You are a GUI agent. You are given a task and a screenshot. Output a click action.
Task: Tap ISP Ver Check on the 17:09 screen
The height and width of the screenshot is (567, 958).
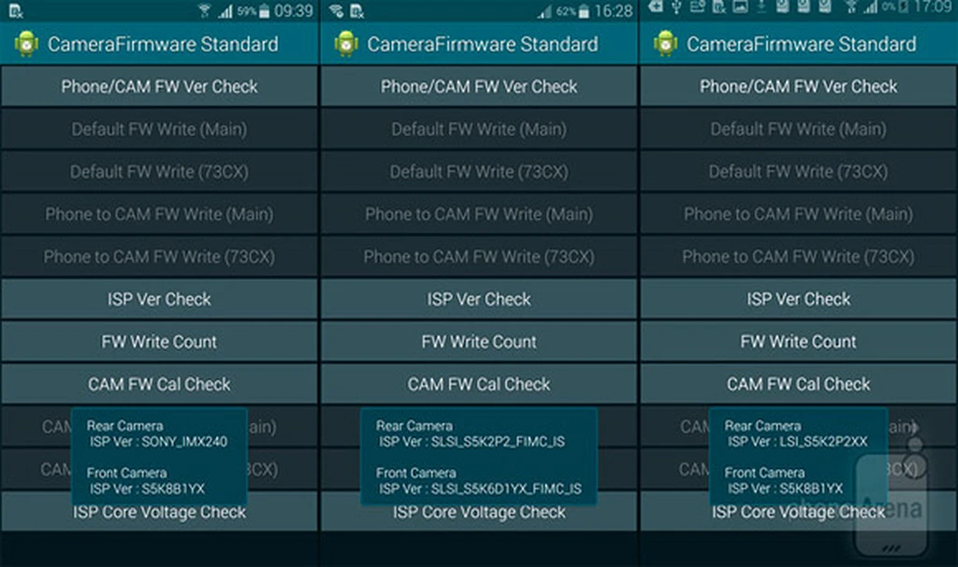click(x=799, y=298)
